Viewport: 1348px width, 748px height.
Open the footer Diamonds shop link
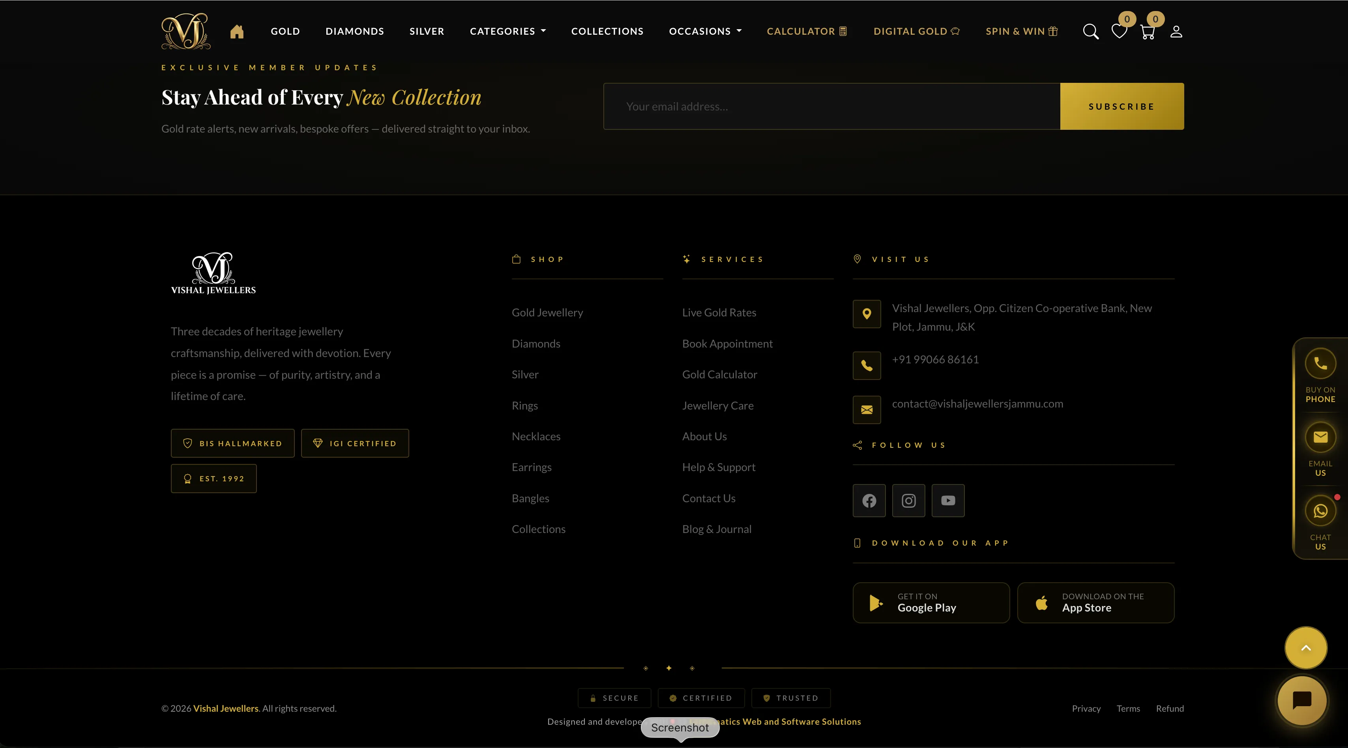point(536,344)
